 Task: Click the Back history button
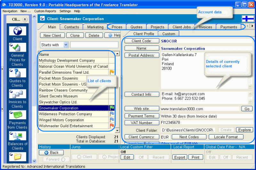click(x=51, y=152)
